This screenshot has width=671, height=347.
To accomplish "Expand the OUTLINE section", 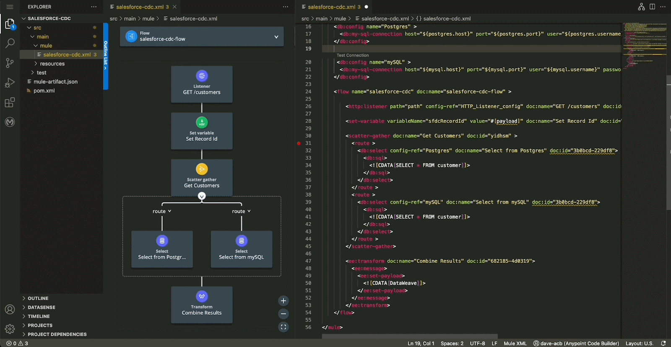I will [38, 298].
